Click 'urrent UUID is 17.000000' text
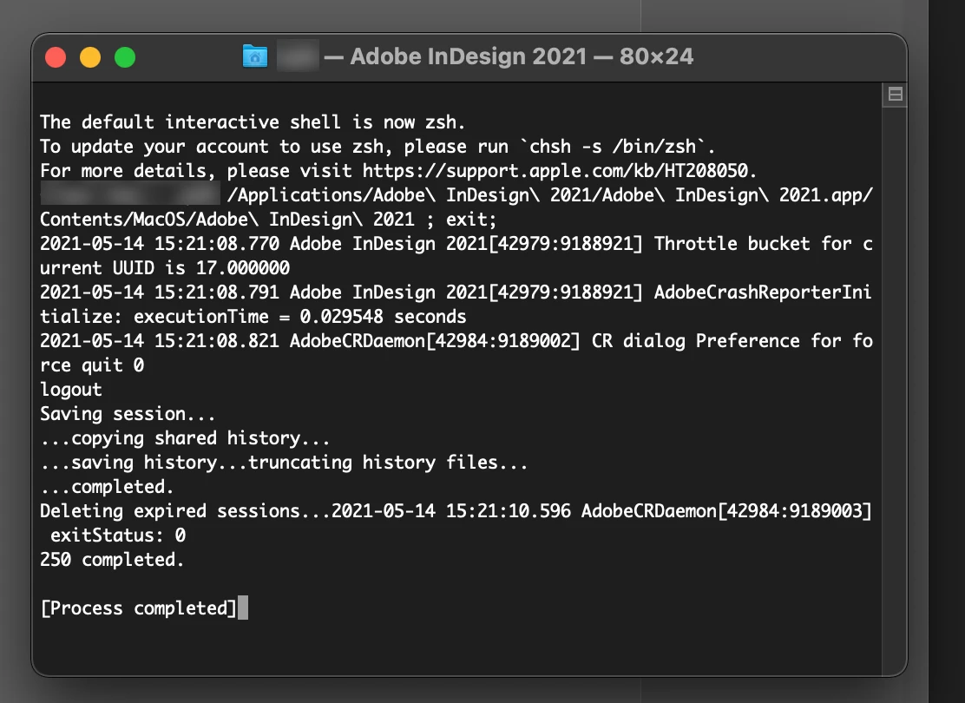This screenshot has width=965, height=703. (x=165, y=268)
